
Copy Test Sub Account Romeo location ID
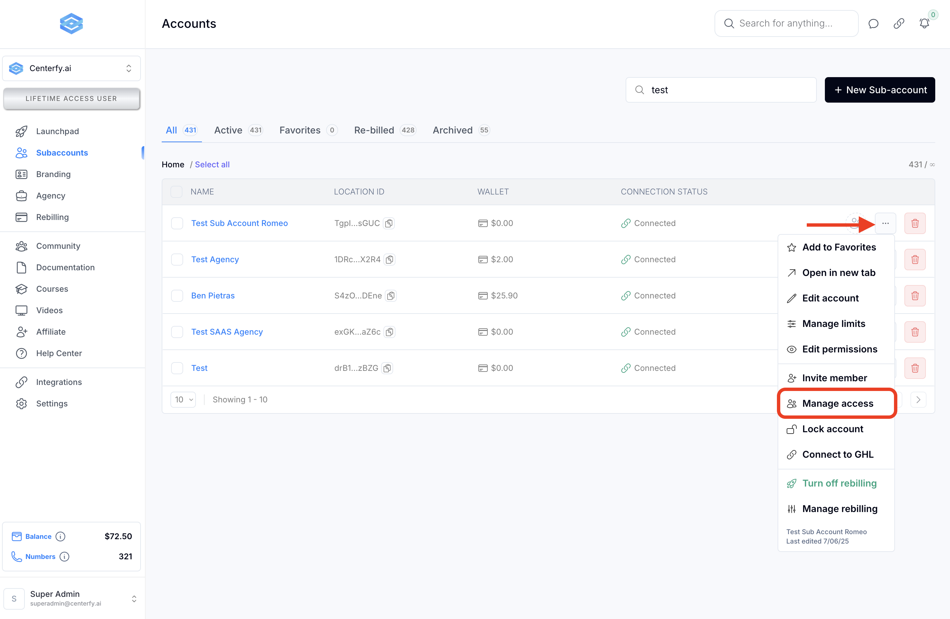[x=389, y=223]
